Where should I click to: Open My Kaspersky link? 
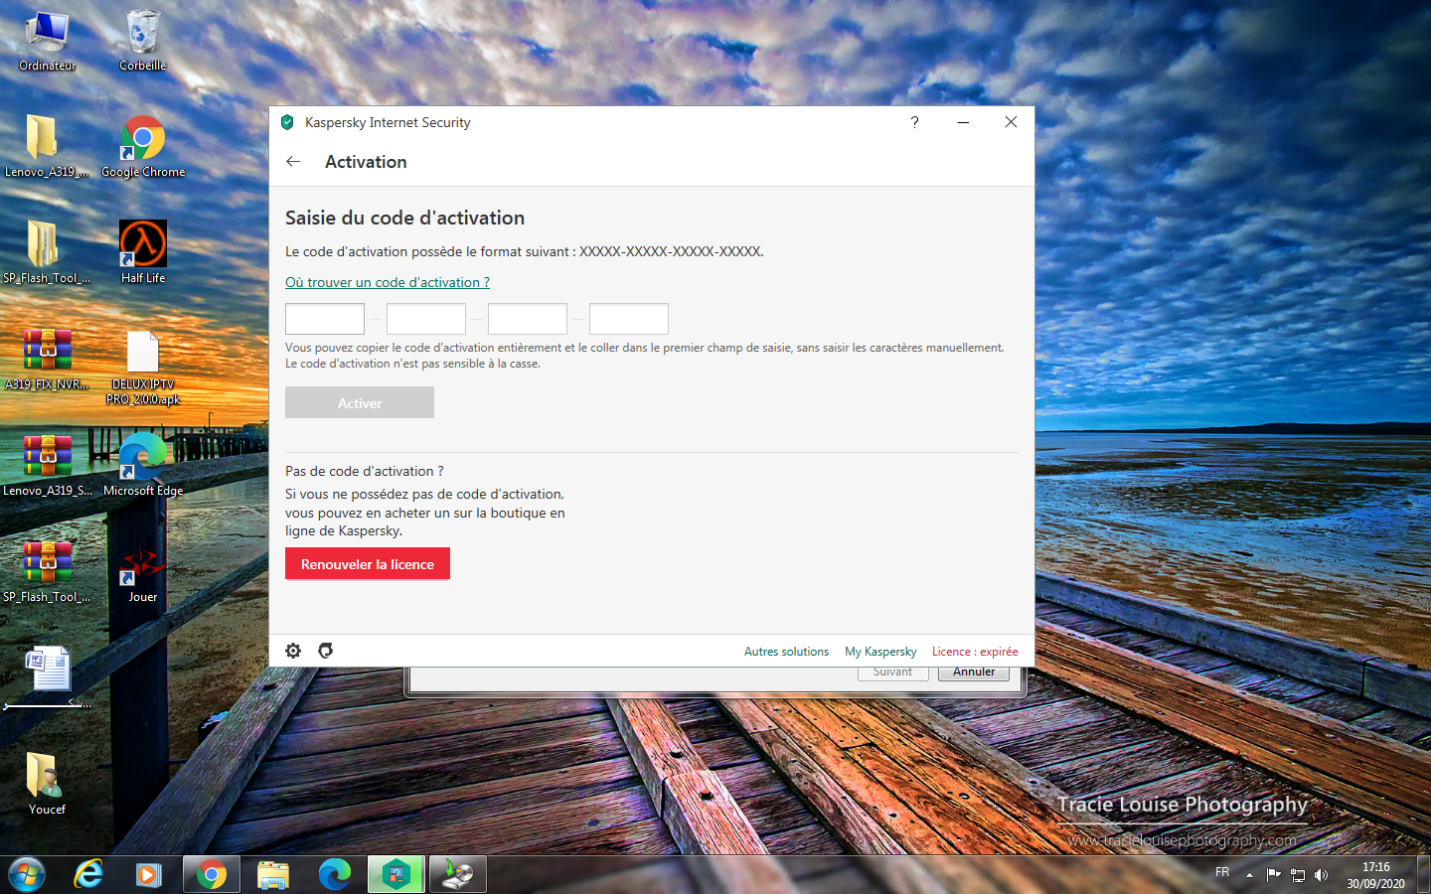point(880,652)
